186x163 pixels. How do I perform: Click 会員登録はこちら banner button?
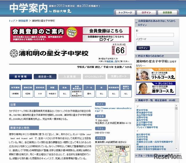(106, 31)
